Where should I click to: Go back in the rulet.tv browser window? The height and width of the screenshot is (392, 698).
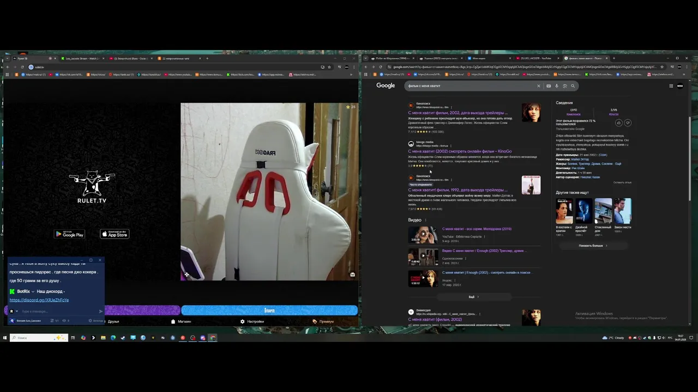coord(7,67)
